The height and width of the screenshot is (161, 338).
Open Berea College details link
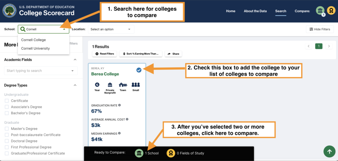pyautogui.click(x=105, y=74)
